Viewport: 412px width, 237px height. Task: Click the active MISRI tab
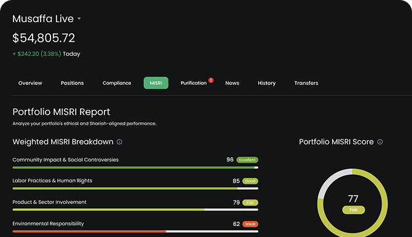pyautogui.click(x=156, y=83)
